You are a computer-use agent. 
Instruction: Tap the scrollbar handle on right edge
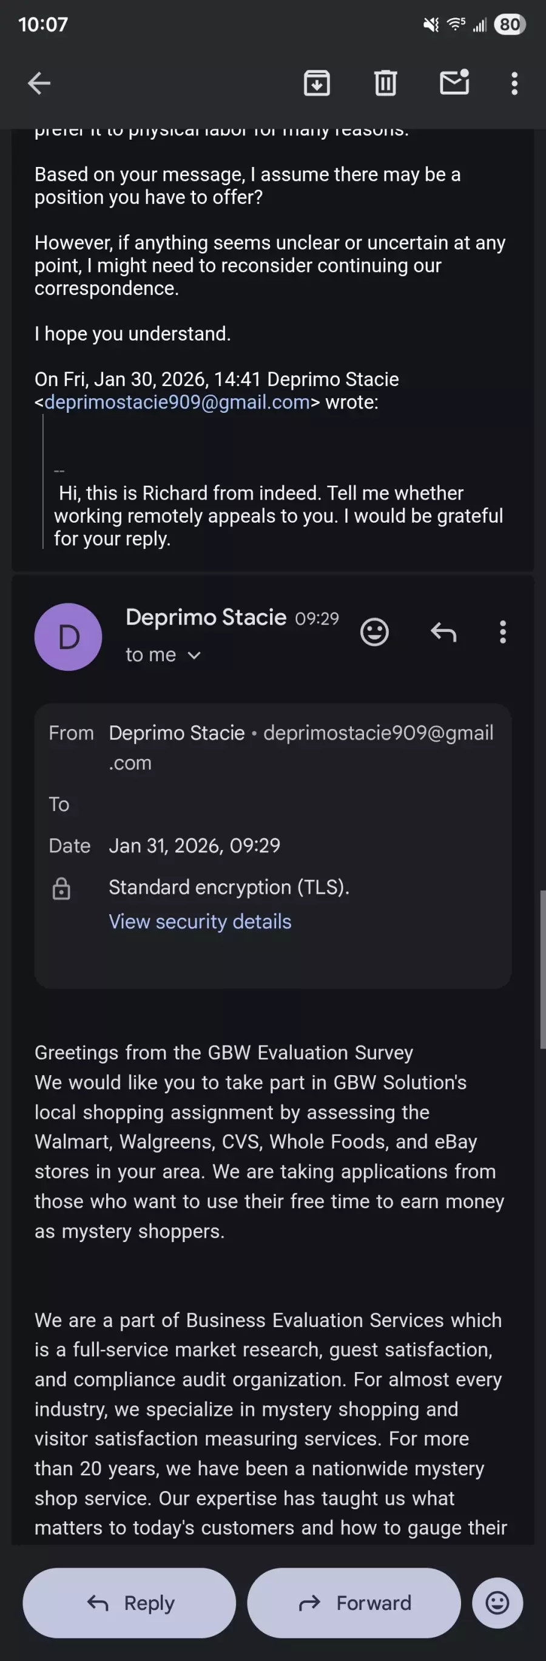click(x=543, y=970)
